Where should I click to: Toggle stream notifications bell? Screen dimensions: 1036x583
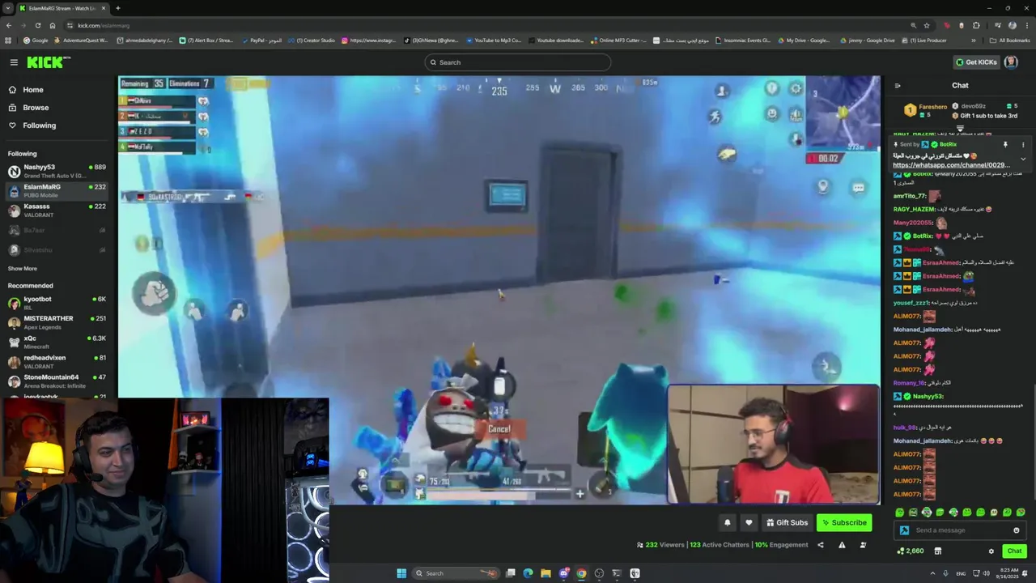[x=727, y=522]
